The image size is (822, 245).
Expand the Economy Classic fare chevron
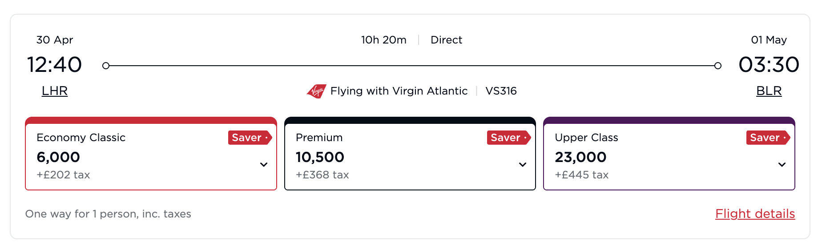pos(264,165)
